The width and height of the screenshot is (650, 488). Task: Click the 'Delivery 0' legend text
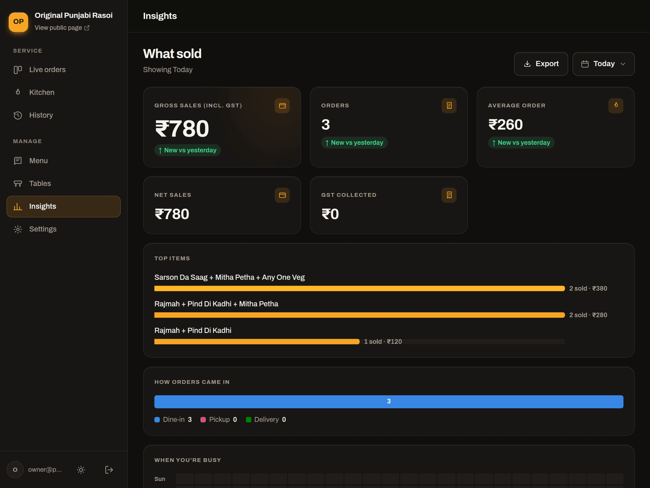[x=270, y=420]
